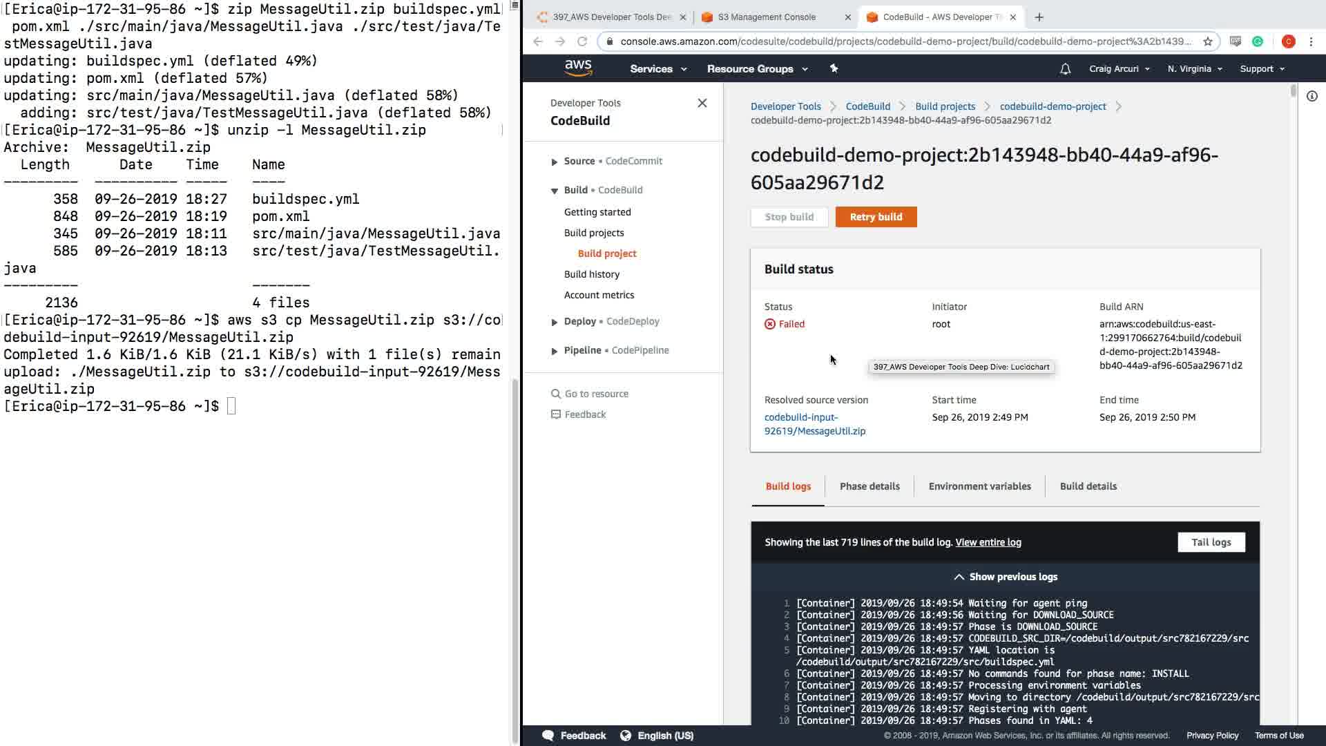1326x746 pixels.
Task: Expand the Source CodeCommit section
Action: [555, 162]
